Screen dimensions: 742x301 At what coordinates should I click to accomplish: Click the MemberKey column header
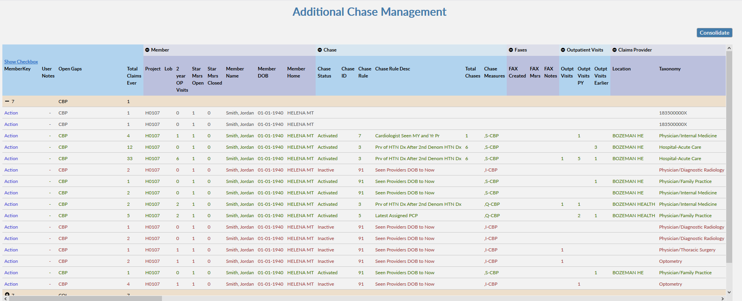pyautogui.click(x=17, y=69)
